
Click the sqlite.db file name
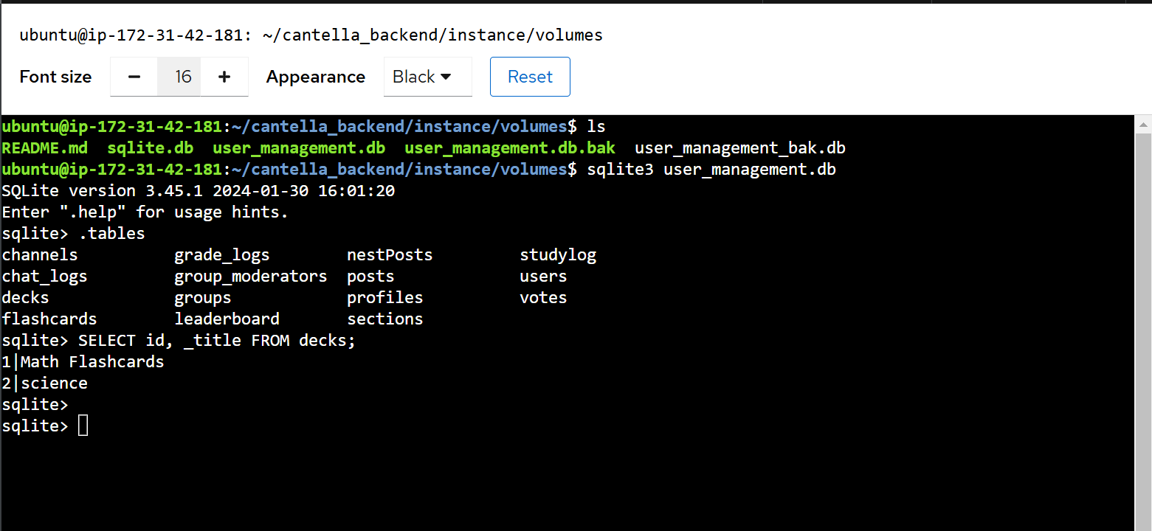coord(150,147)
